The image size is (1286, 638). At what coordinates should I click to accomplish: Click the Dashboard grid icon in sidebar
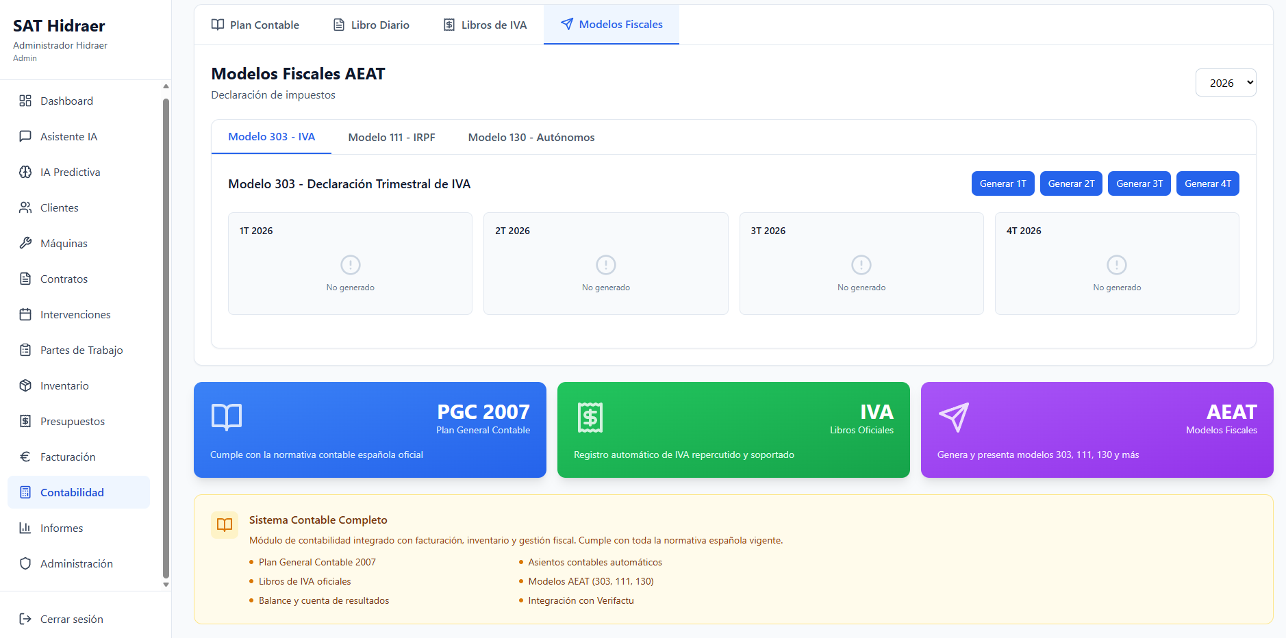25,101
